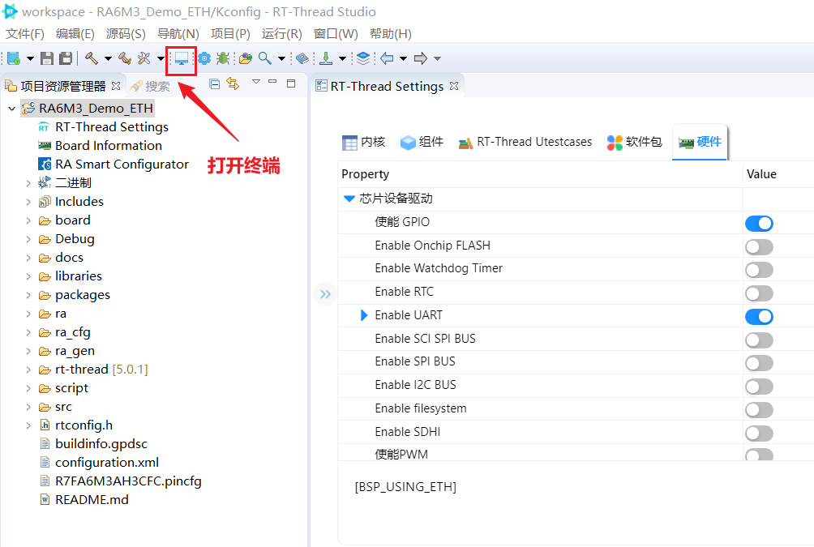Click the Save All double-floppy icon
Screen dimensions: 814x547
(x=66, y=58)
